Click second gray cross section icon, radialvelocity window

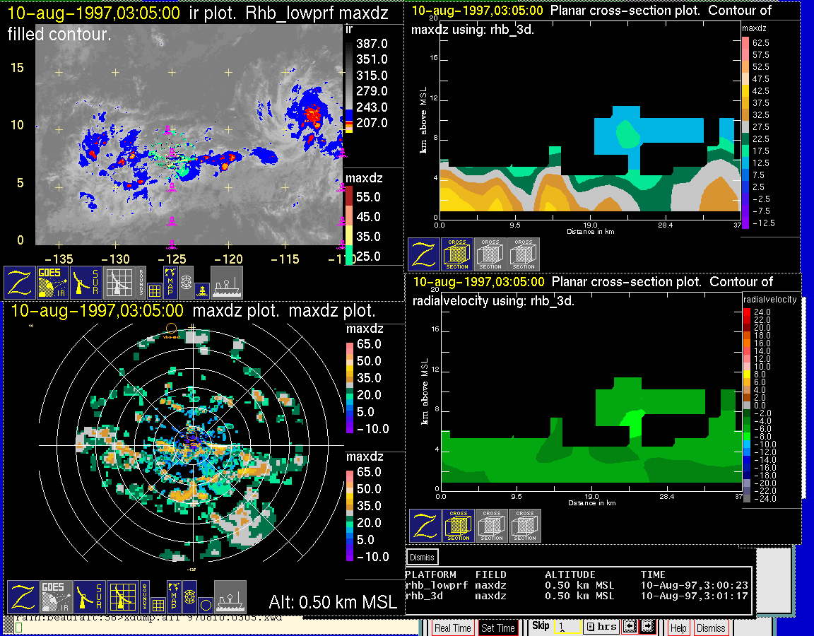(x=492, y=526)
